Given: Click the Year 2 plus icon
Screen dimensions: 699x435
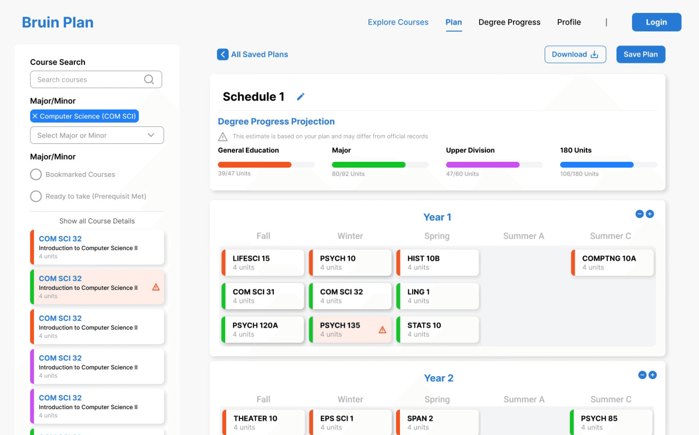Looking at the screenshot, I should point(653,375).
